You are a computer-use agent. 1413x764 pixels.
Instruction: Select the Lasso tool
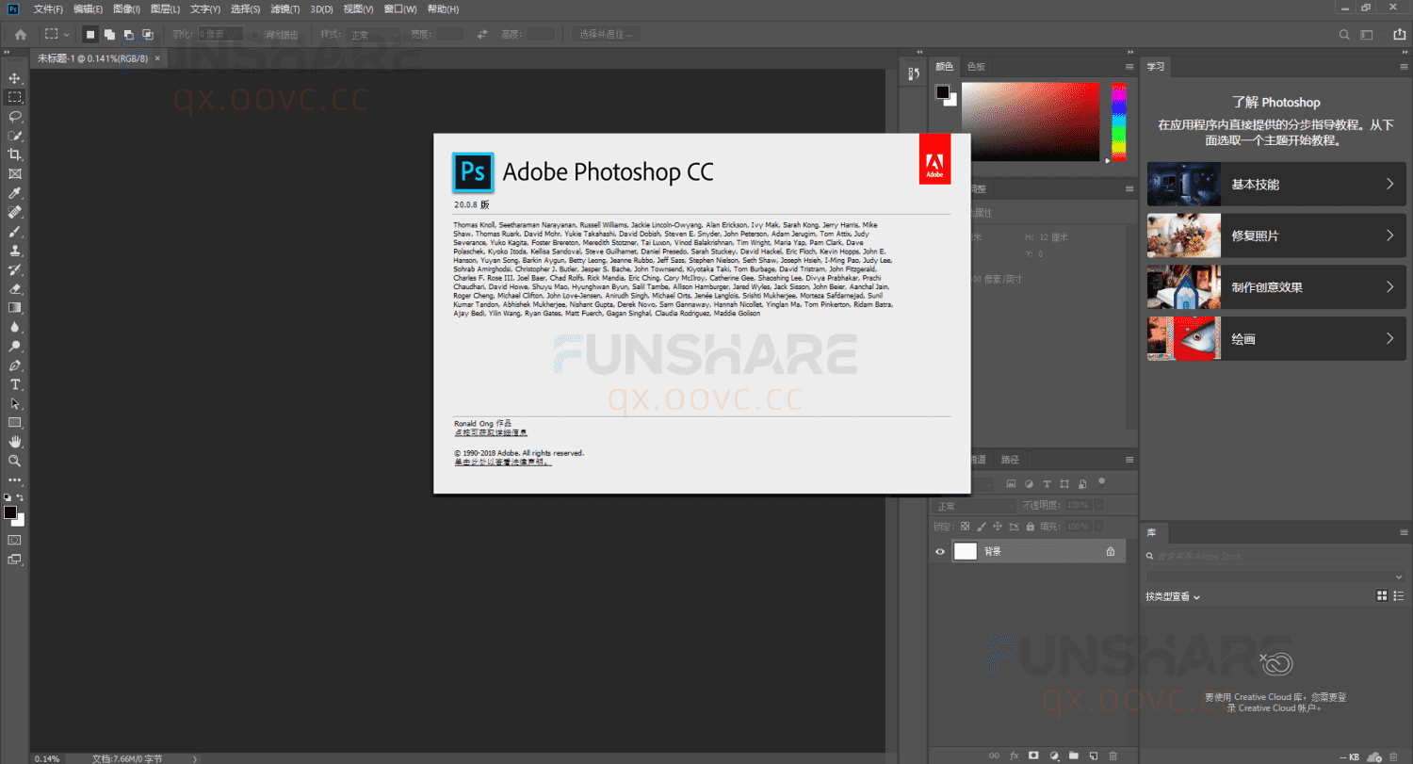point(15,116)
